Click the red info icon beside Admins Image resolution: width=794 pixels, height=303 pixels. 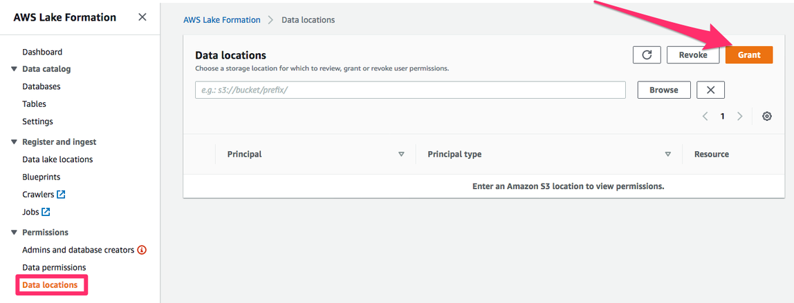click(142, 250)
